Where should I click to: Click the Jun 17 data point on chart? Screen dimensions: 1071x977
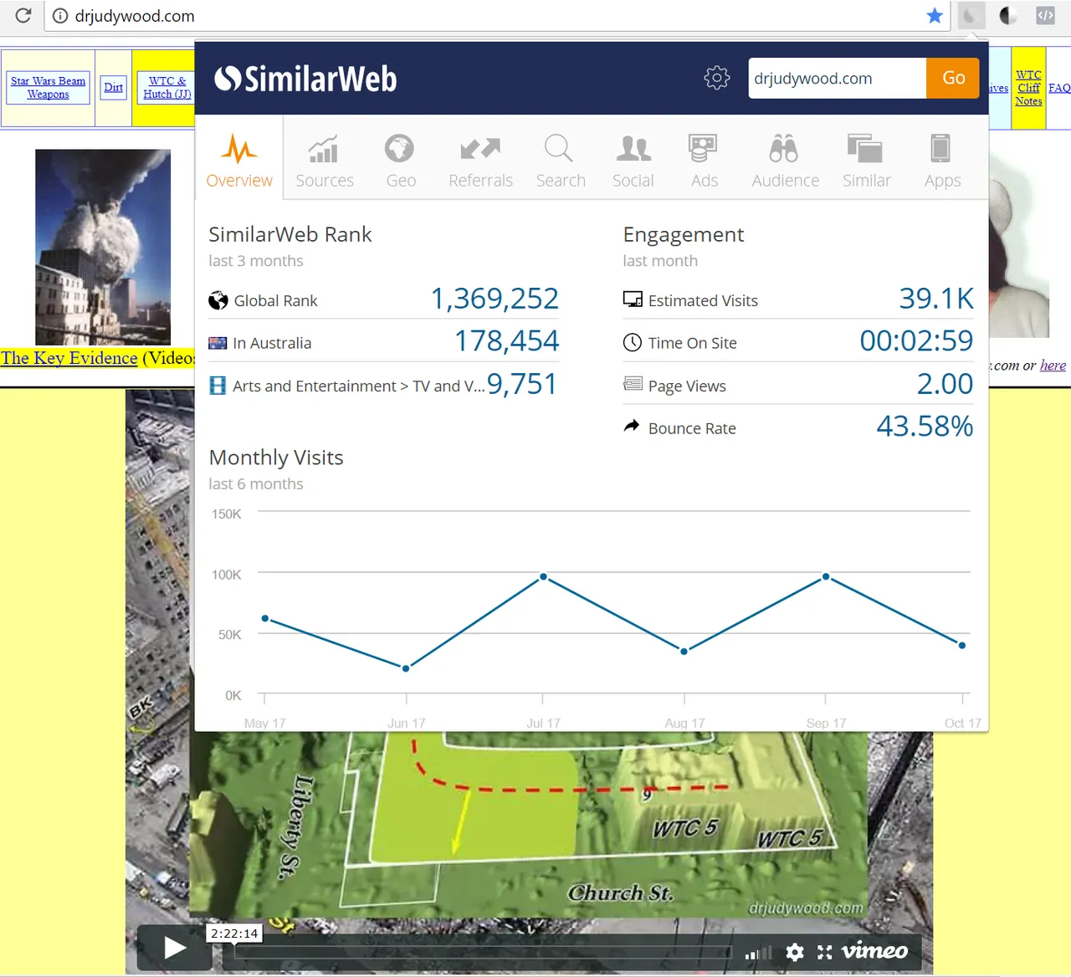pyautogui.click(x=406, y=668)
